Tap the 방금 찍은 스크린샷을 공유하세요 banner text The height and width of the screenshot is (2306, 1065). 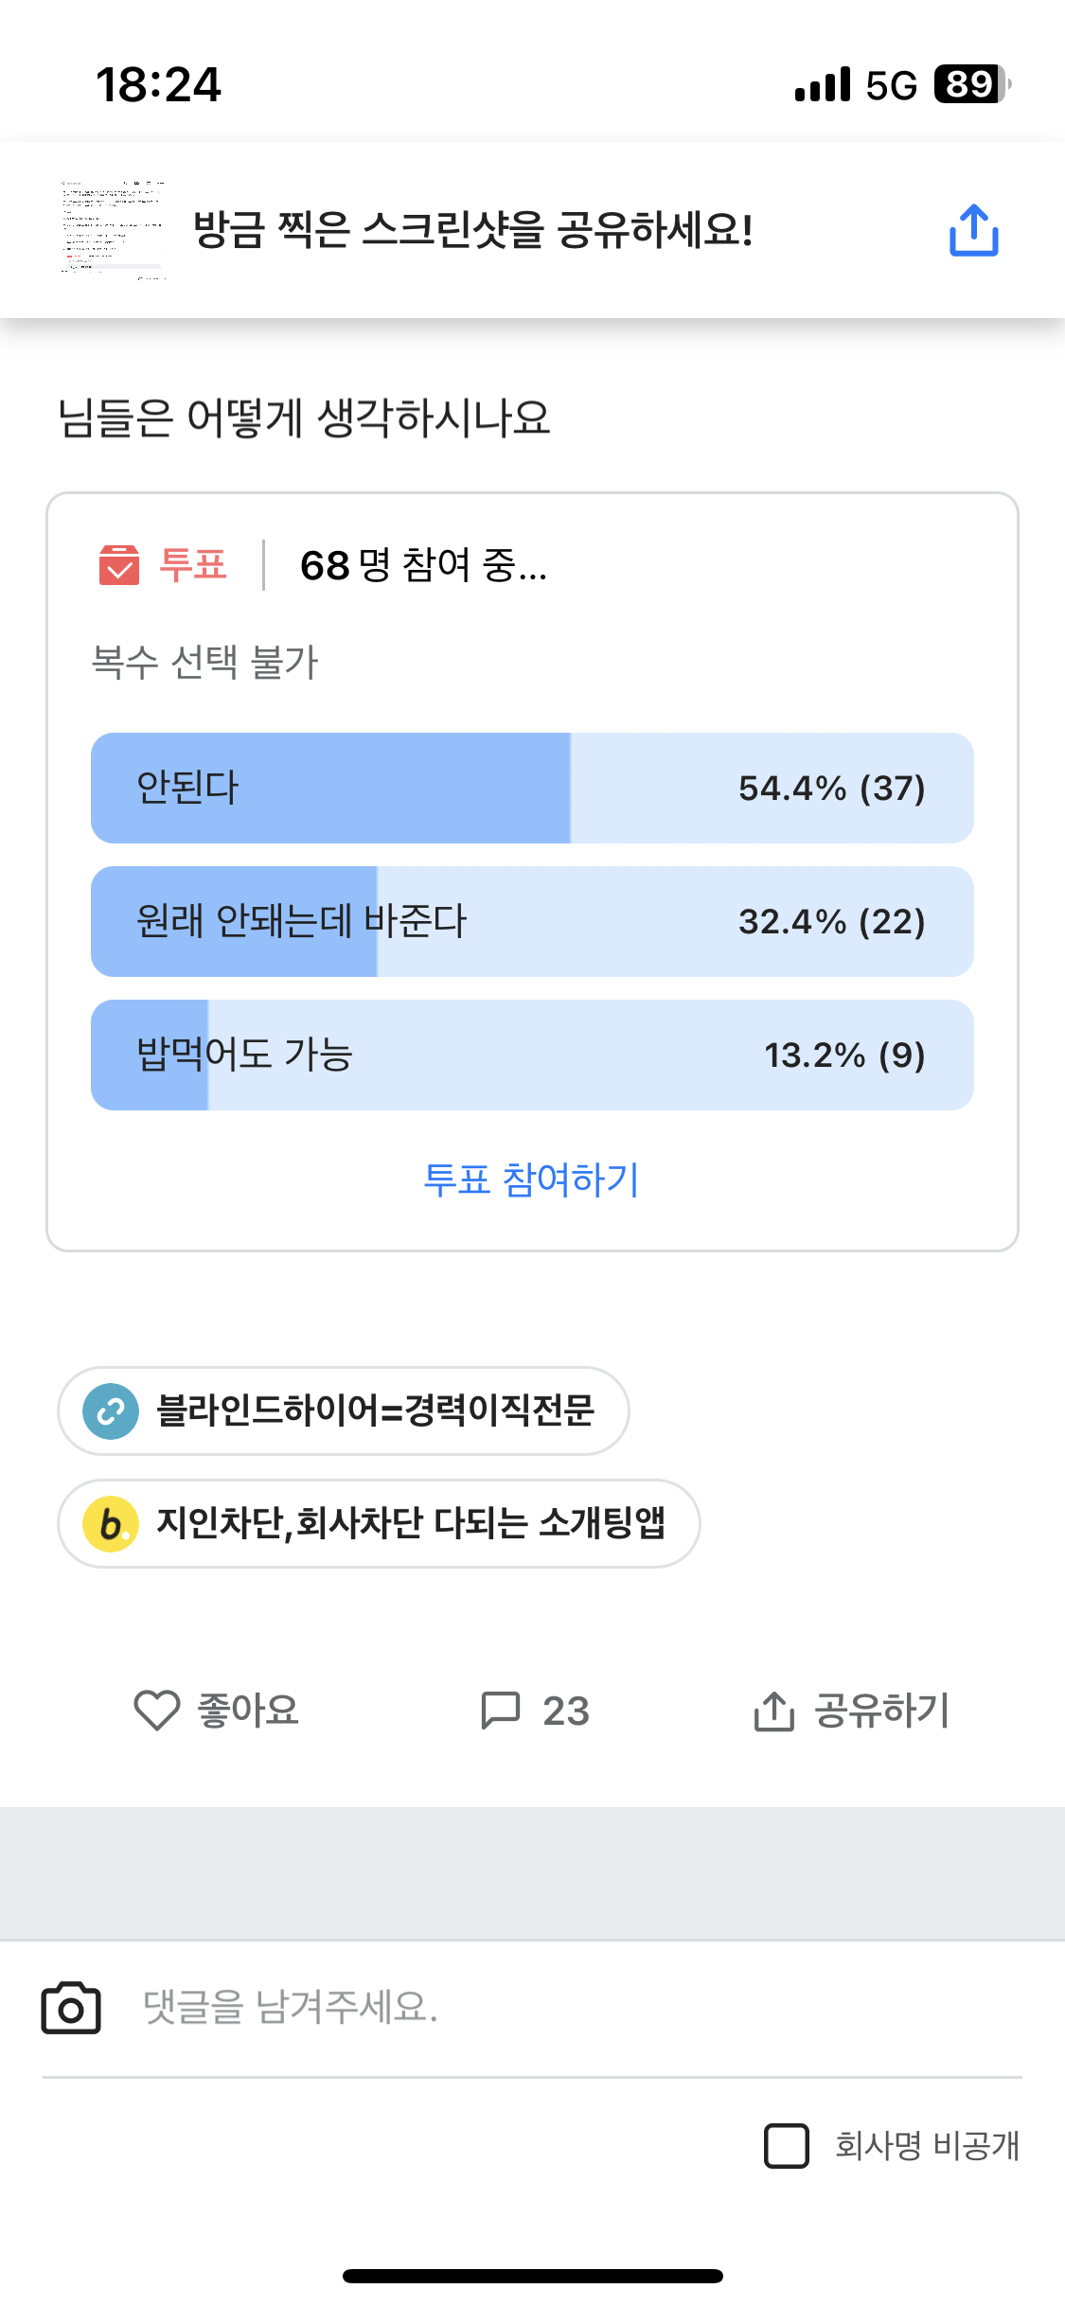473,230
